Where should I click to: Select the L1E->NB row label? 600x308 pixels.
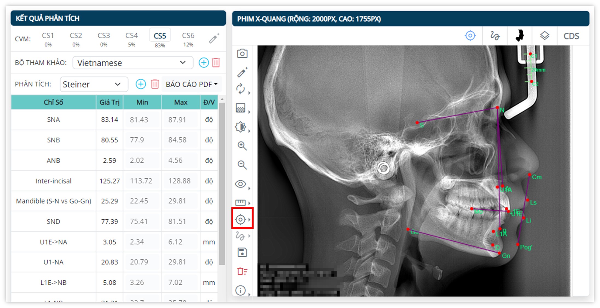[53, 282]
